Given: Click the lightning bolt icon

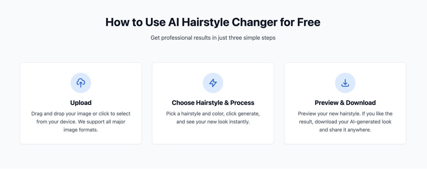Looking at the screenshot, I should 213,83.
